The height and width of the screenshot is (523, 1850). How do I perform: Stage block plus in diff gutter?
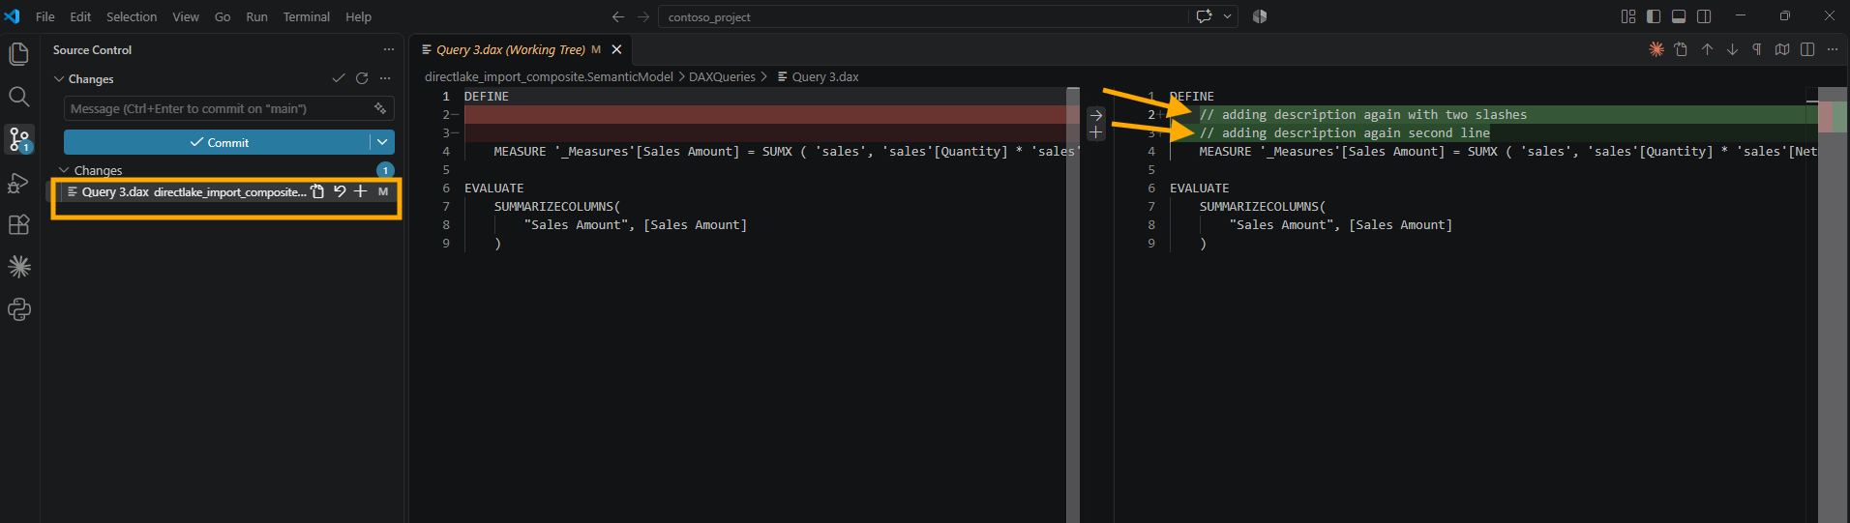tap(1095, 132)
